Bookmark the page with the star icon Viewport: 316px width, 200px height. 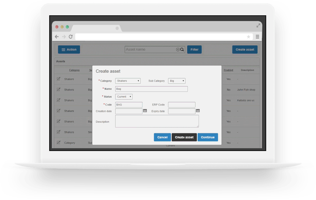coord(248,36)
